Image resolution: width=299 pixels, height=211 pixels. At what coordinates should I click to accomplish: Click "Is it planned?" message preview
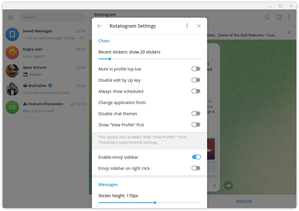click(43, 111)
